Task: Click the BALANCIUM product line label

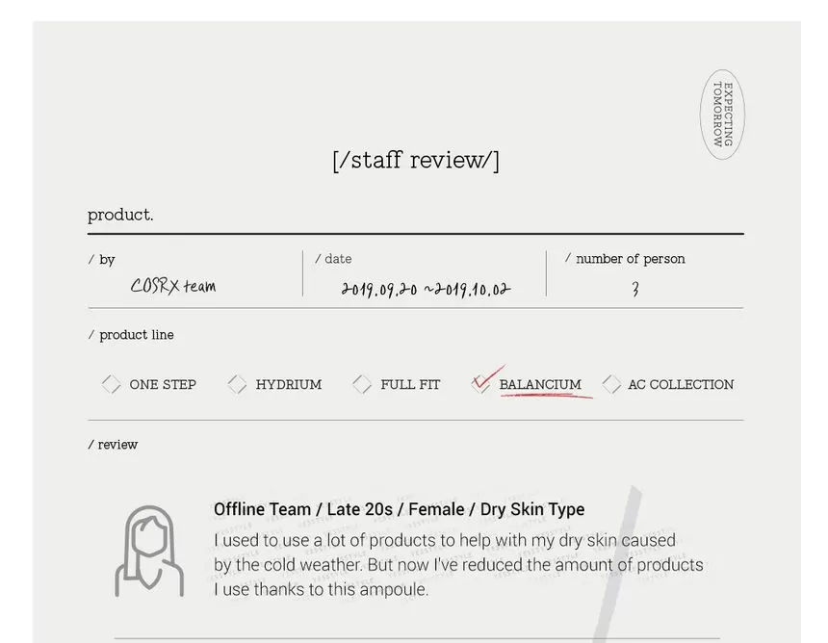Action: pyautogui.click(x=539, y=384)
